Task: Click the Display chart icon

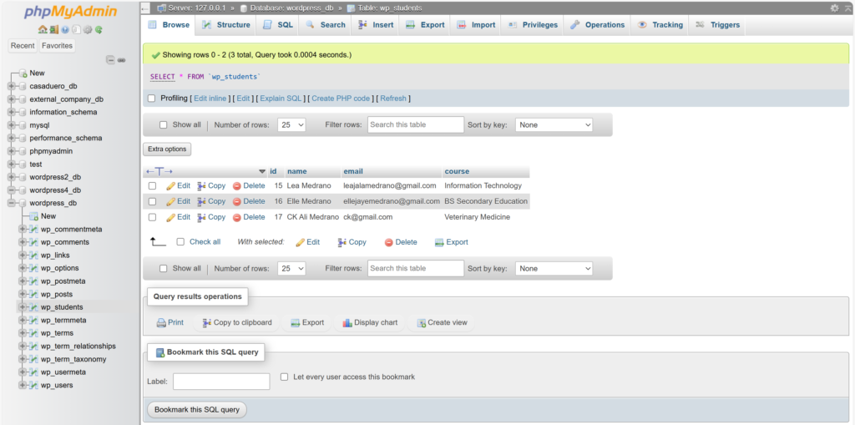Action: point(347,323)
